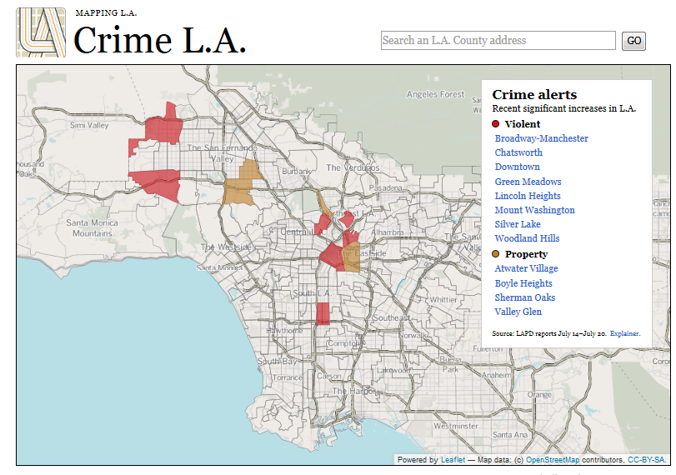676x475 pixels.
Task: Open the Woodland Hills link
Action: (x=527, y=238)
